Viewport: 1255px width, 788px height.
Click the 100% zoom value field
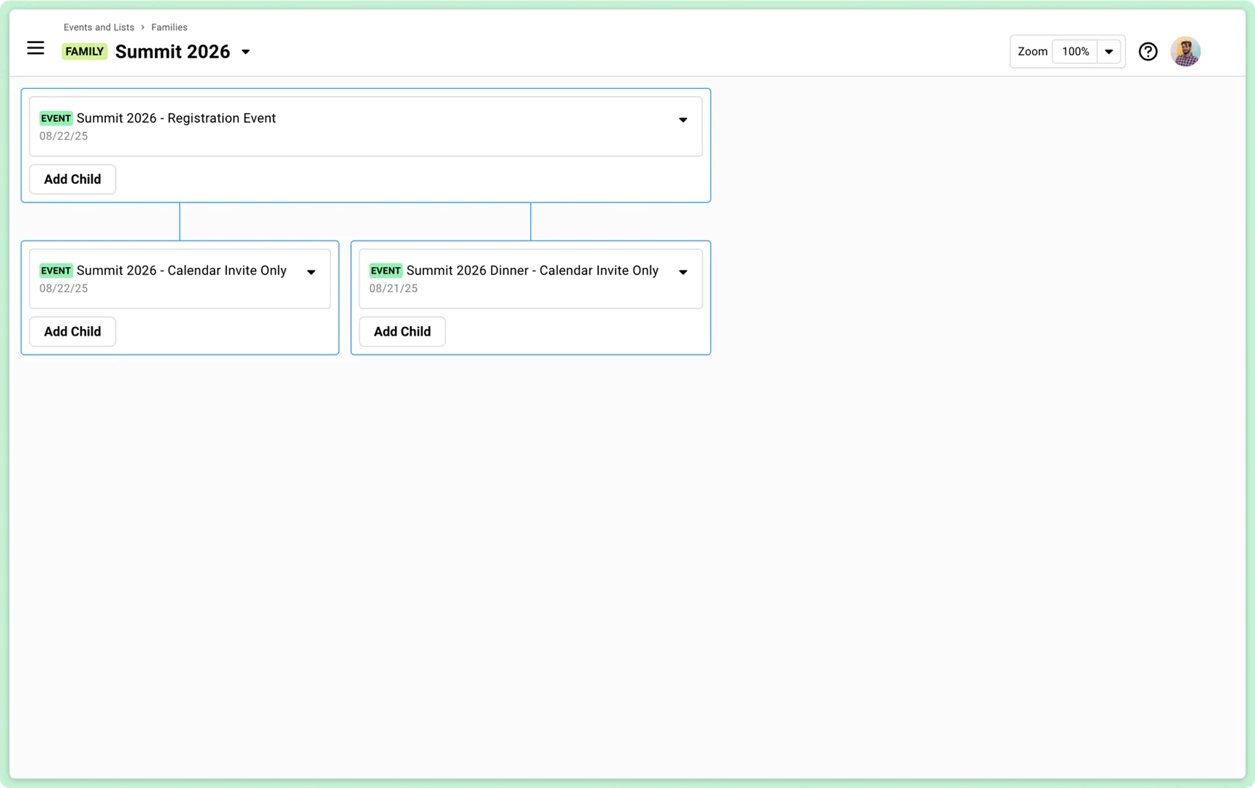[x=1075, y=52]
